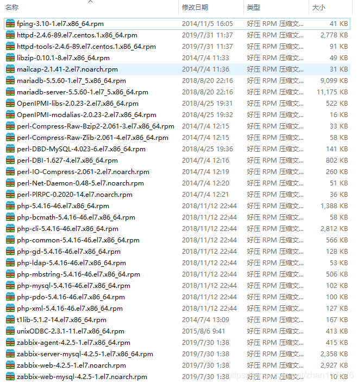
Task: Select zabbix-web-4.2.5-1.el7.noarch.rpm file name
Action: [71, 365]
